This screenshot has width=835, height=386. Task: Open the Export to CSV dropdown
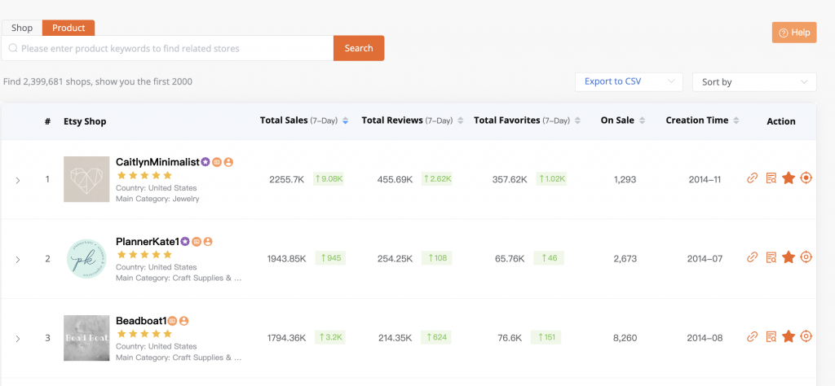(x=628, y=82)
